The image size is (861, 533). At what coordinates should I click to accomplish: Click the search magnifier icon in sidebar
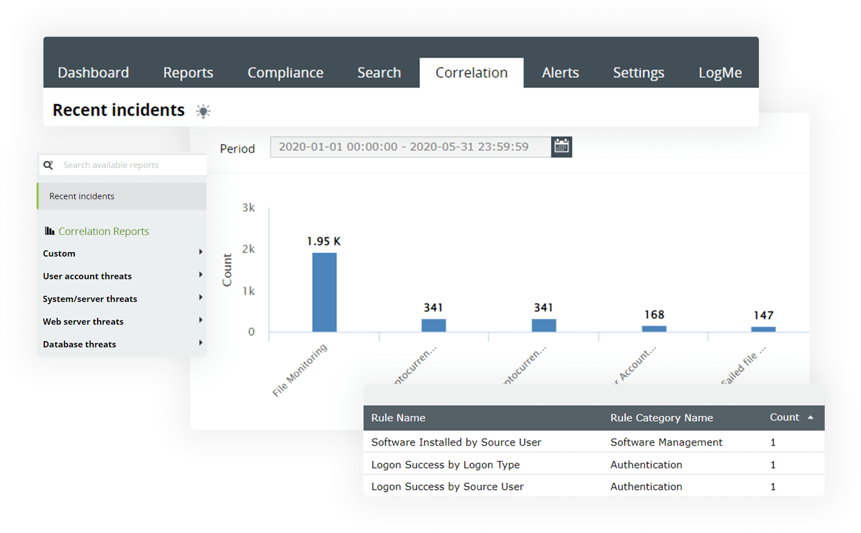coord(48,165)
